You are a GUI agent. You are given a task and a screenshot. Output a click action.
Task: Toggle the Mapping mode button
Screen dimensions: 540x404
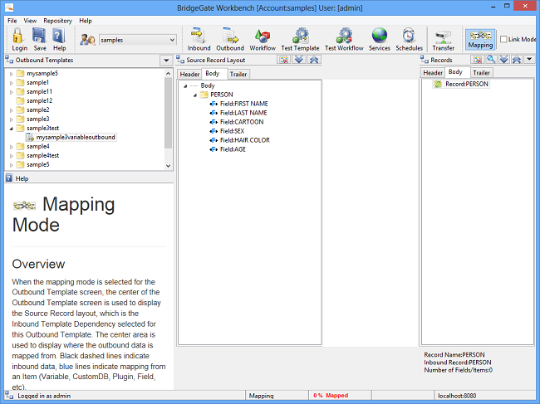click(480, 39)
